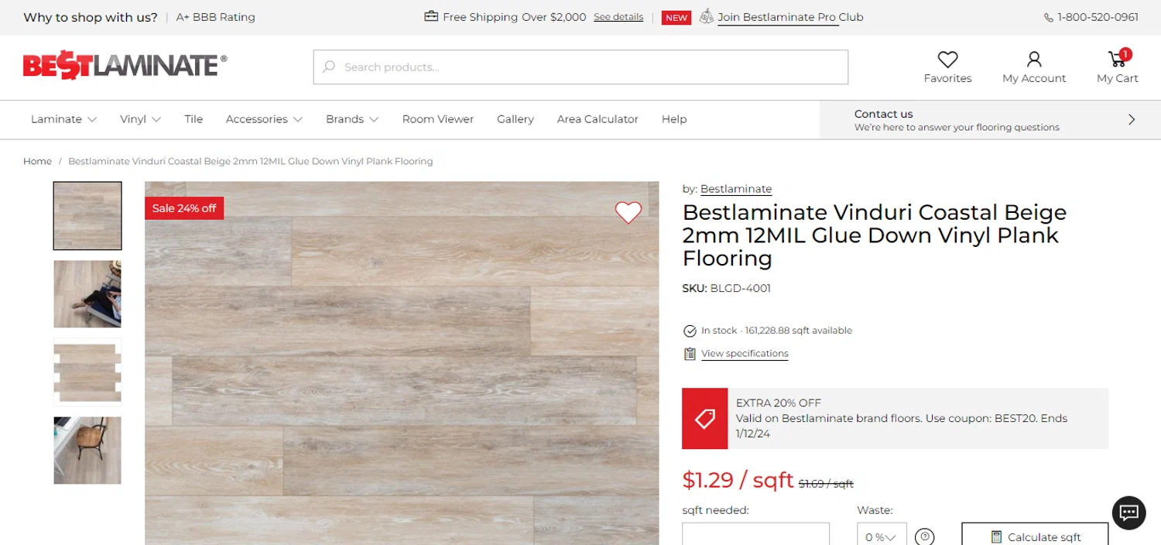Click the coupon tag icon
Screen dimensions: 1161x545
click(704, 419)
